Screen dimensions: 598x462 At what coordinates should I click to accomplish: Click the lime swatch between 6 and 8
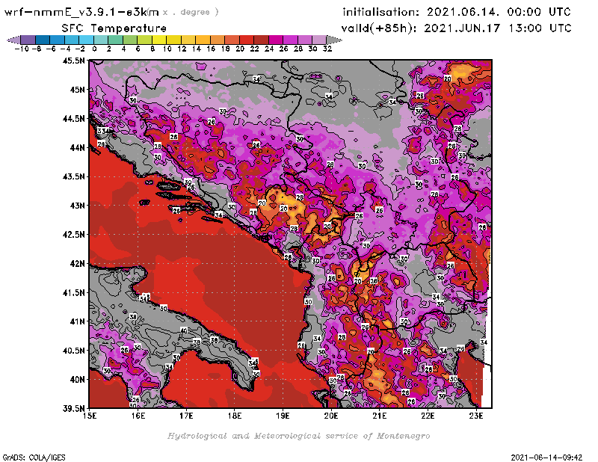tap(144, 40)
